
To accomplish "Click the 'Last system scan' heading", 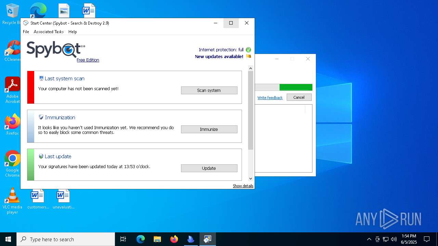I will tap(64, 79).
